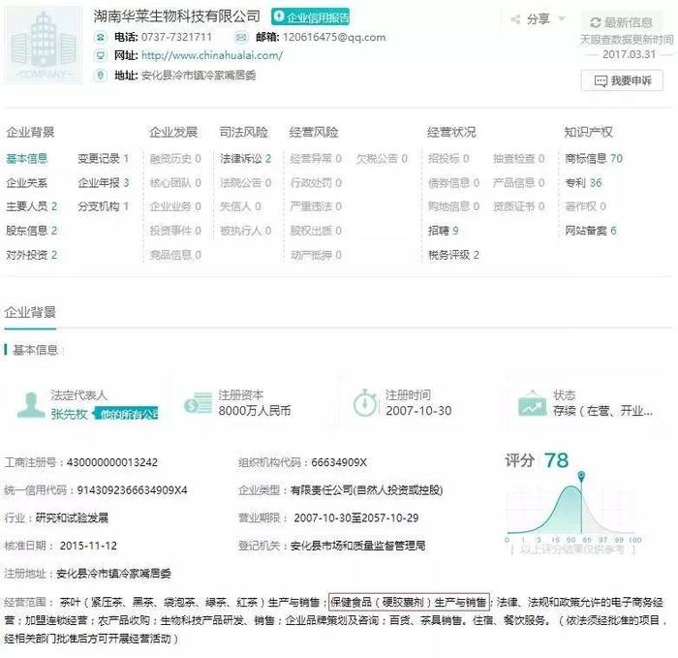Viewport: 678px width, 658px height.
Task: Open 企业关系 section link
Action: pos(27,183)
